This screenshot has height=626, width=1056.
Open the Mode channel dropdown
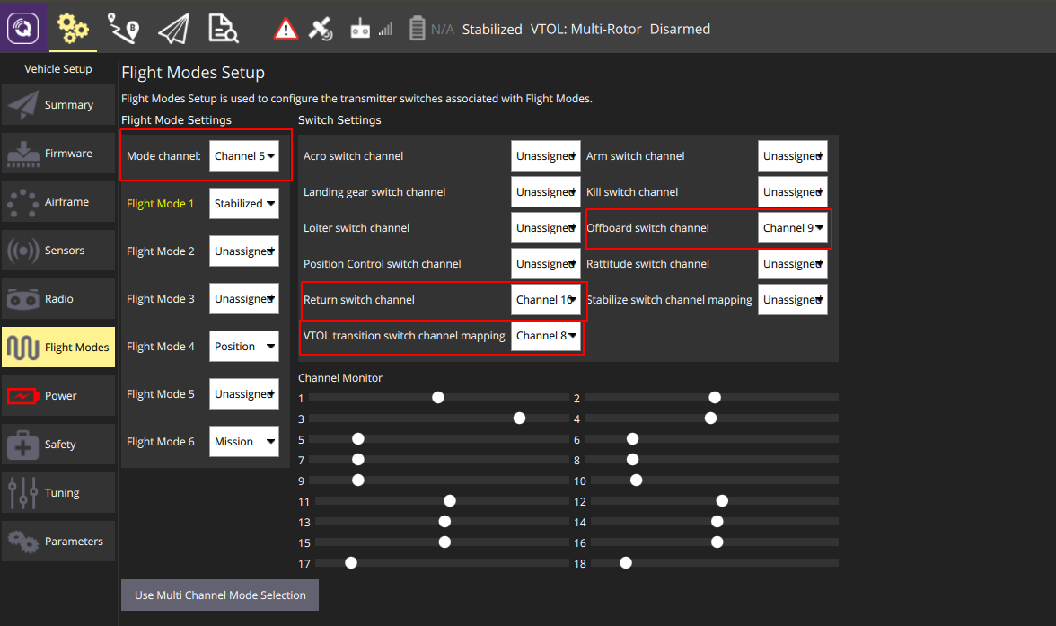(x=244, y=156)
